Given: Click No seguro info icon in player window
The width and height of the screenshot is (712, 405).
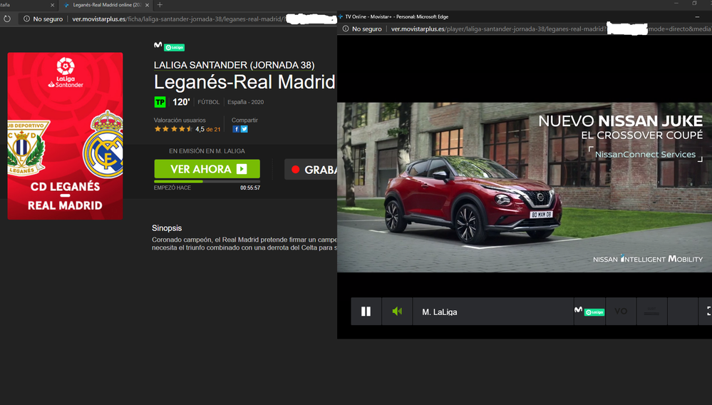Looking at the screenshot, I should pyautogui.click(x=346, y=29).
